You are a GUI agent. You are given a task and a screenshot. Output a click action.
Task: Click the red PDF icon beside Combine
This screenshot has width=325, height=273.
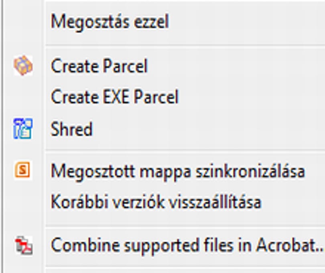tap(24, 245)
